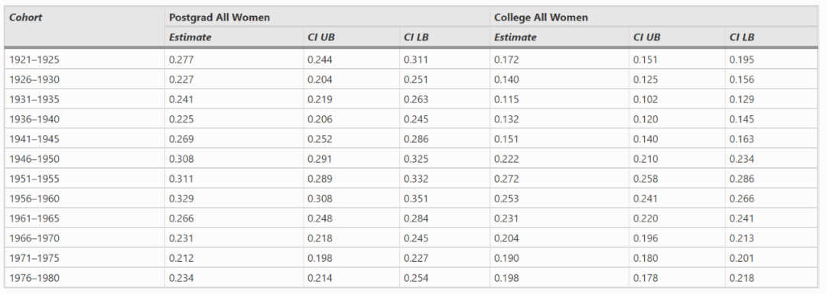Select the 1946–1950 cohort cell
Screen dimensions: 826x294
coord(34,159)
